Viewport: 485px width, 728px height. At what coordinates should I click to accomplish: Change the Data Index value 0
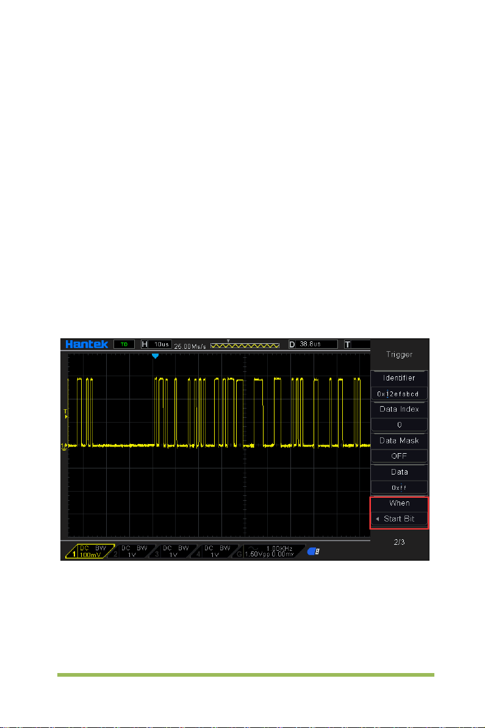(x=399, y=425)
